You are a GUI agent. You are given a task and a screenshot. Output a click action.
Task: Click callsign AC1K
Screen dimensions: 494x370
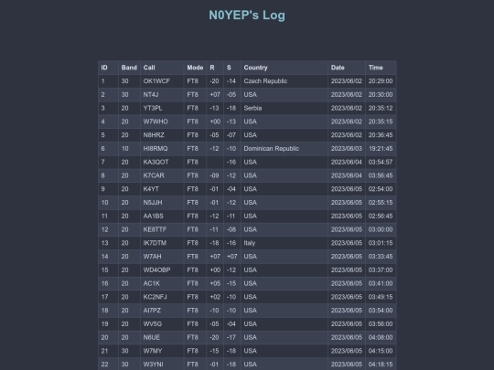coord(152,284)
